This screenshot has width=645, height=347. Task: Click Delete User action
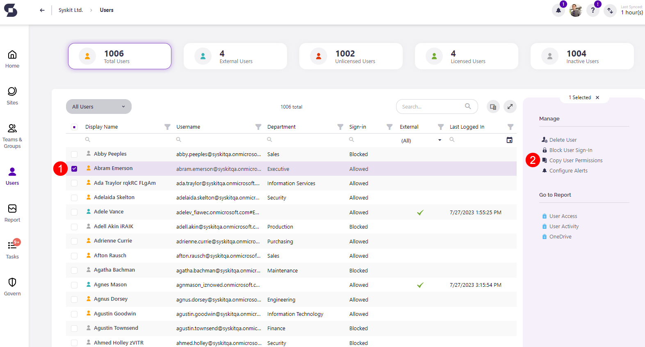point(559,140)
